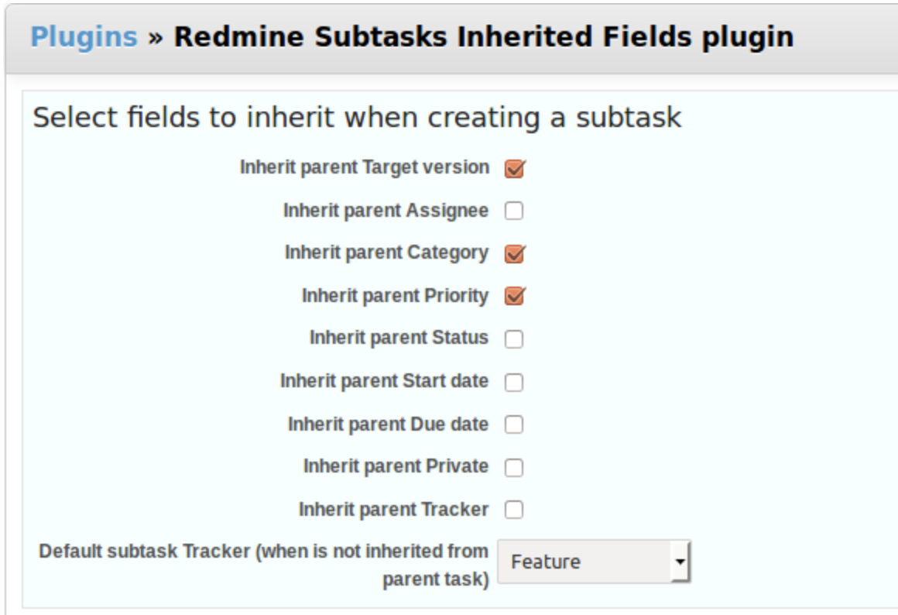Check the Inherit parent Tracker checkbox
The height and width of the screenshot is (615, 898).
(x=514, y=510)
